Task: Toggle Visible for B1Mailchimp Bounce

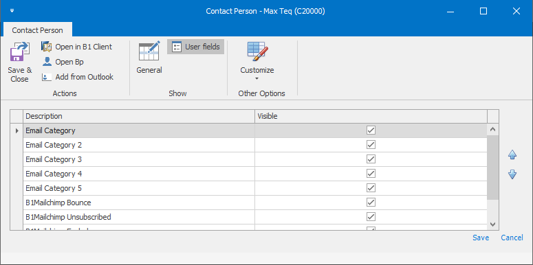Action: tap(371, 203)
